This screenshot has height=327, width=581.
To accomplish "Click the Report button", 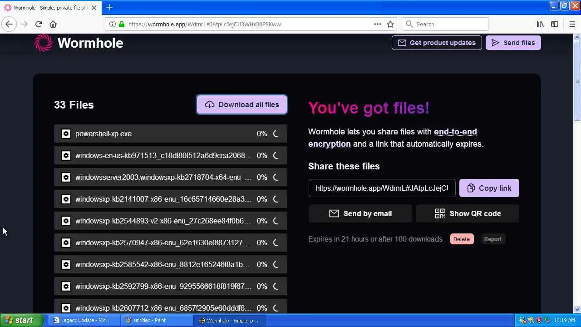I will (x=492, y=239).
